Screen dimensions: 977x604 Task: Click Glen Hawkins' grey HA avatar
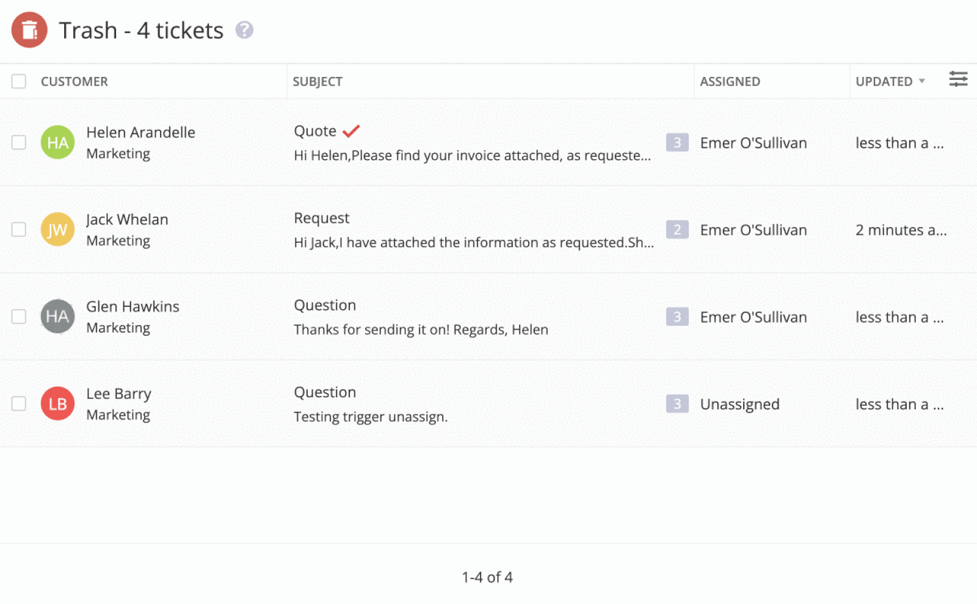click(x=57, y=316)
